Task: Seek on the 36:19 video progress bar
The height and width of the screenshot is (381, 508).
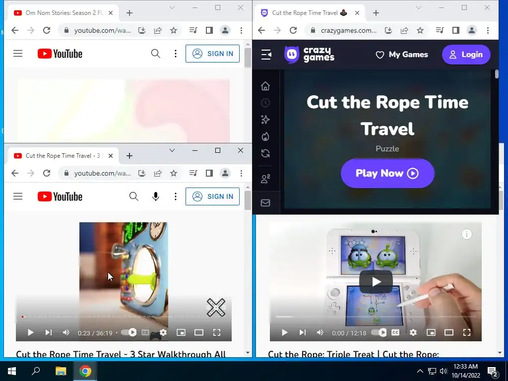Action: click(x=124, y=317)
